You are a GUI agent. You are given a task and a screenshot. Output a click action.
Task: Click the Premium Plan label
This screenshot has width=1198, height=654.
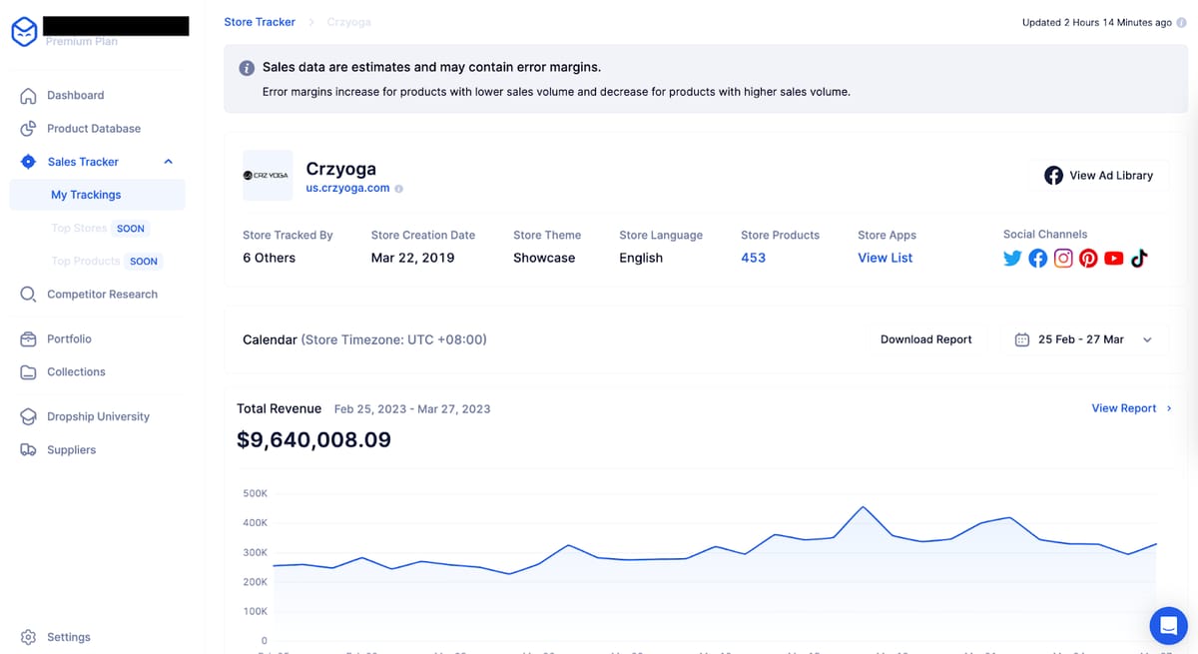[x=82, y=41]
